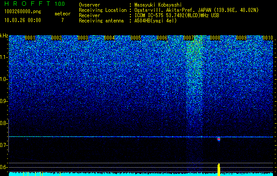The image size is (277, 176).
Task: Click time marker 0006
Action: tap(162, 38)
